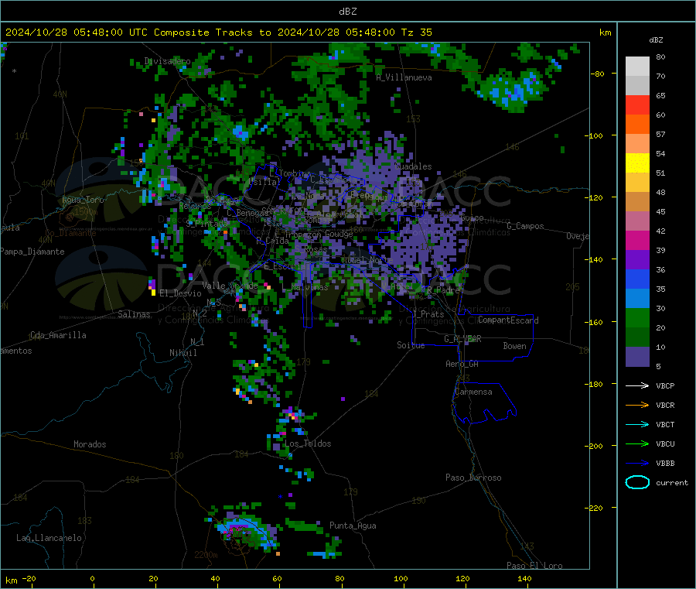Click the R_Padre map label
This screenshot has width=696, height=589.
pyautogui.click(x=443, y=290)
